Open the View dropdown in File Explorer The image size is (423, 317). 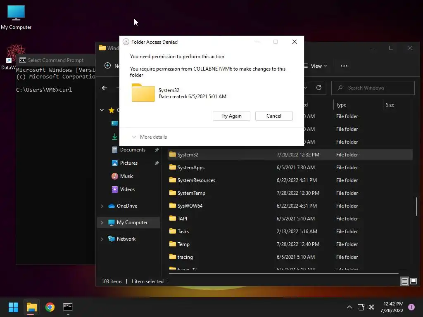pyautogui.click(x=316, y=66)
